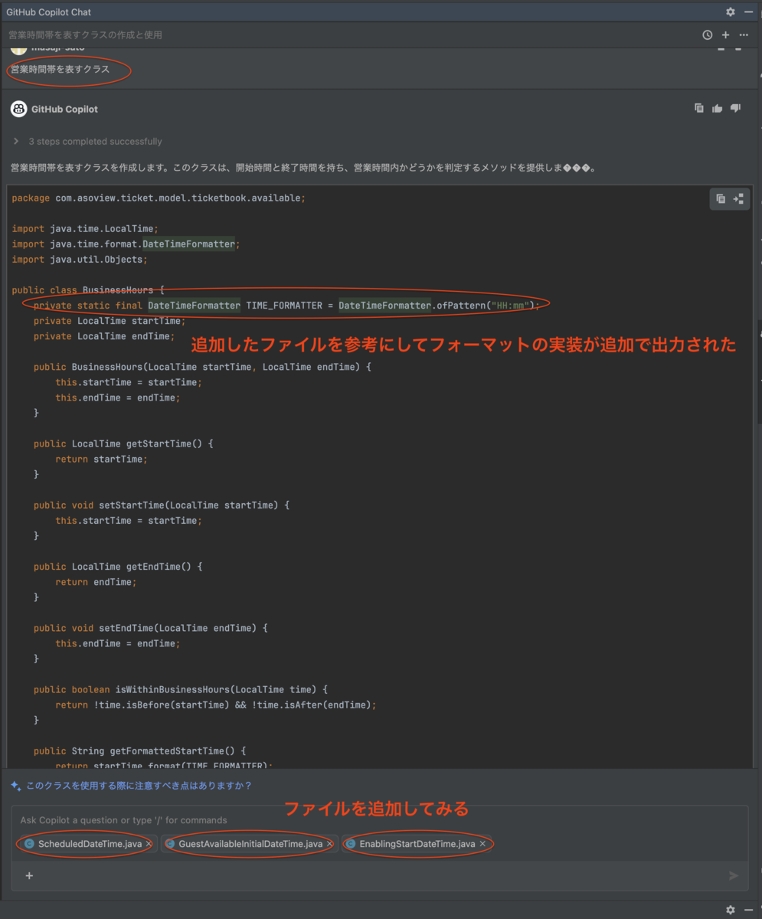Start a new chat with the plus icon
The image size is (762, 919).
click(x=725, y=35)
